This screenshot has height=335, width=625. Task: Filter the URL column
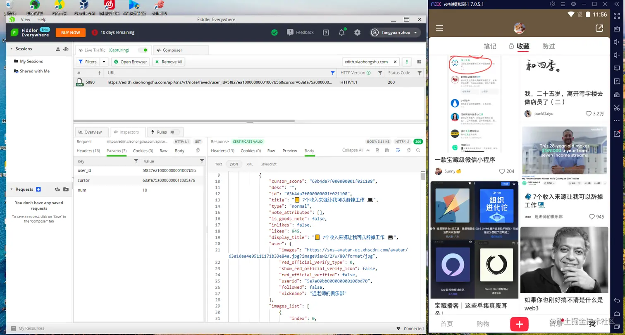tap(333, 73)
